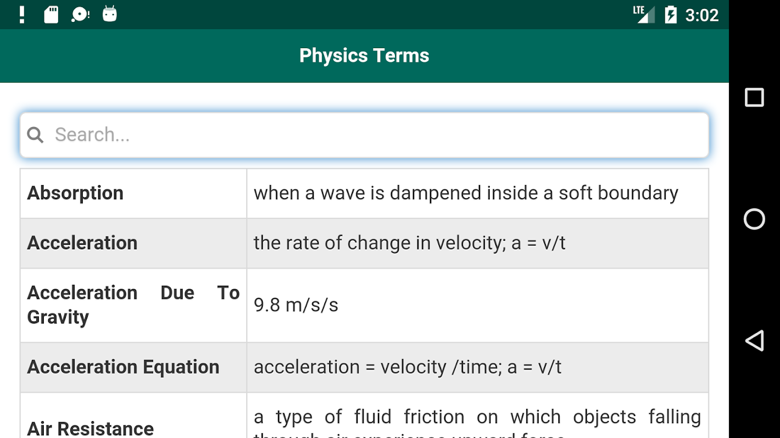Tap the LTE signal strength icon
Screen dimensions: 780x438
(x=643, y=14)
